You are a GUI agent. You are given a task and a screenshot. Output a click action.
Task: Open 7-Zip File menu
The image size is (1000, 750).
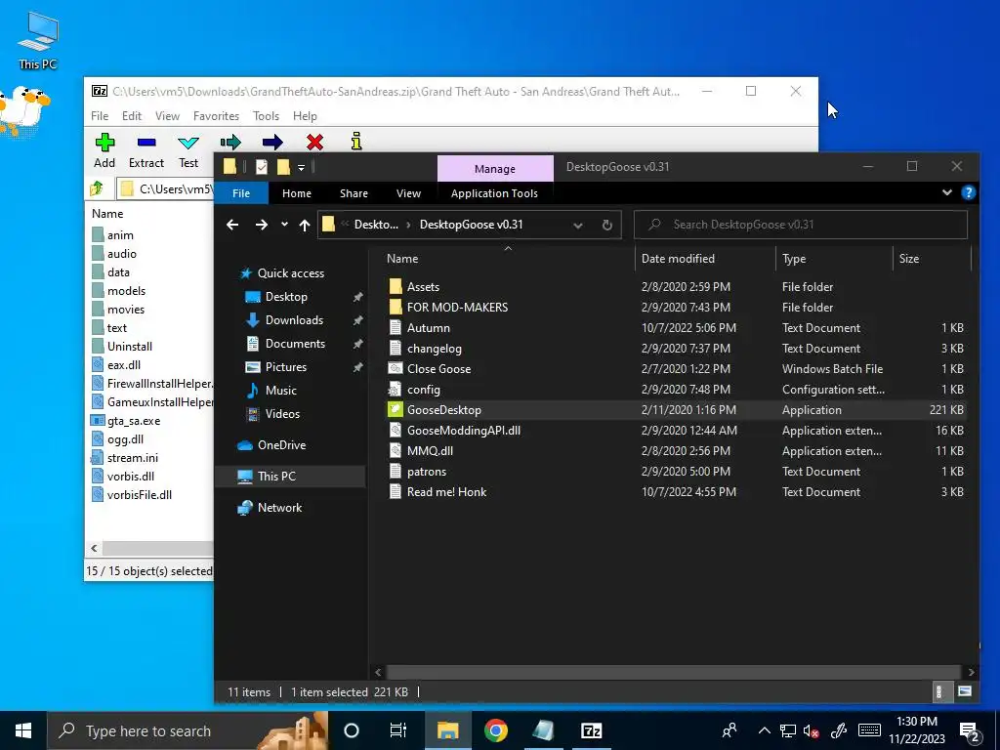point(100,116)
